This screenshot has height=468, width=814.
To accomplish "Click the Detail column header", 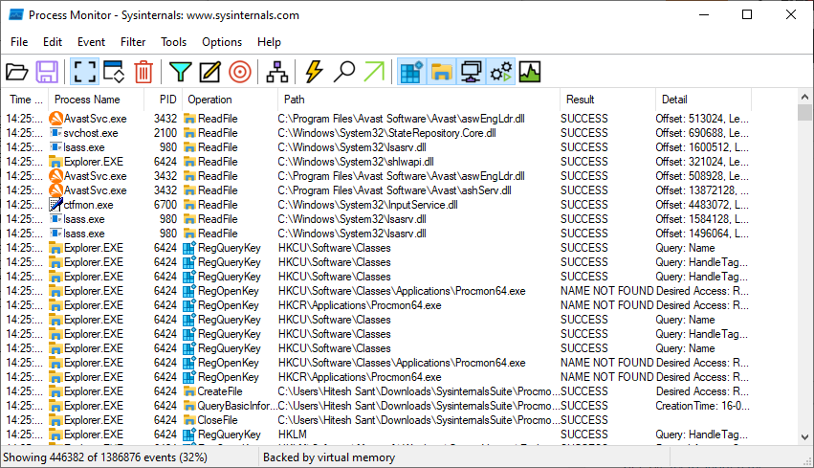I will tap(703, 100).
